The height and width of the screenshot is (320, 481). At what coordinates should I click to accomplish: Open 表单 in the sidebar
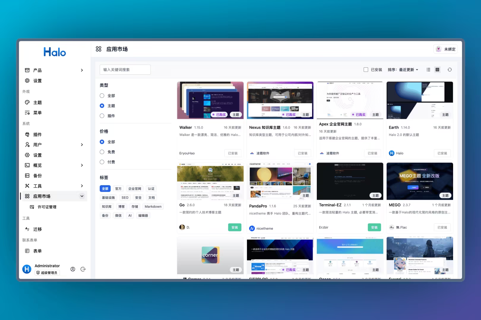pos(37,251)
